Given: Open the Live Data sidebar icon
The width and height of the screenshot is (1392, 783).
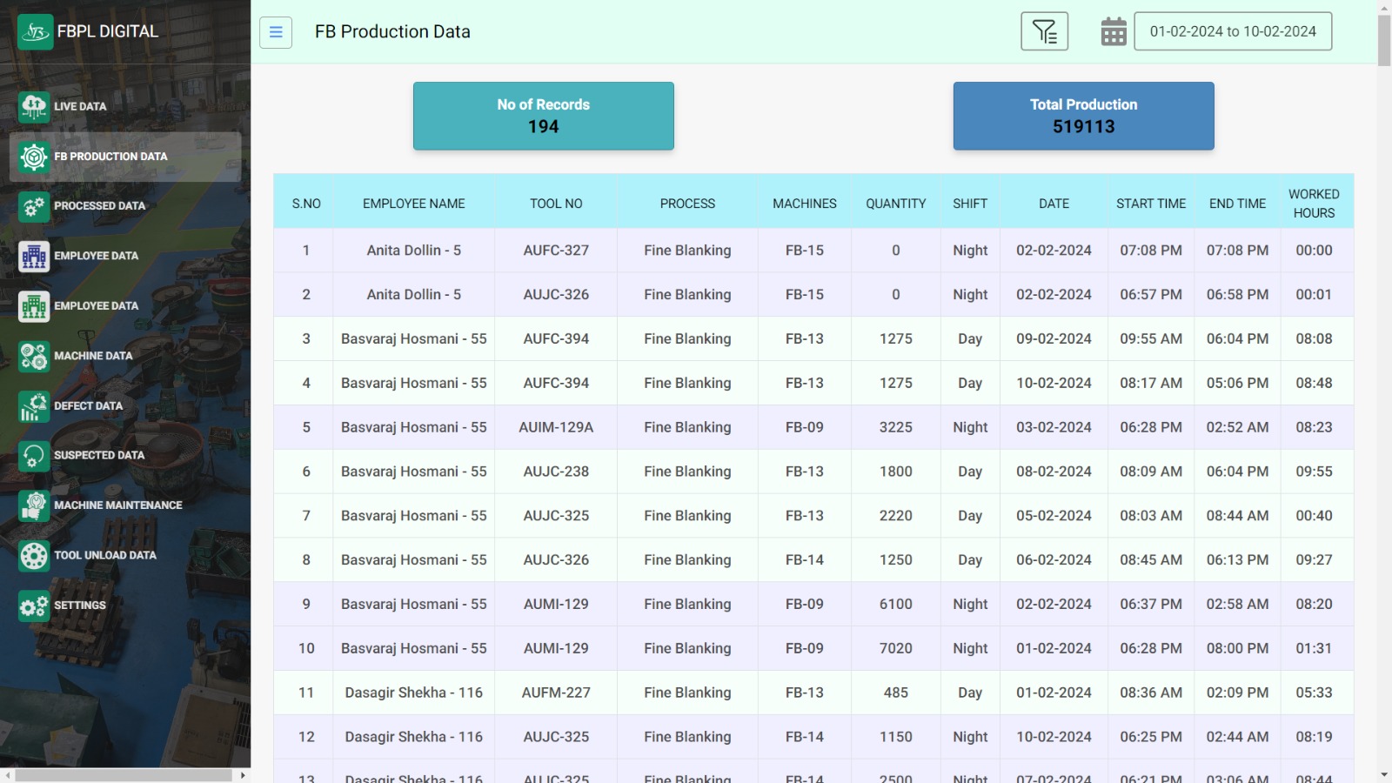Looking at the screenshot, I should point(34,107).
